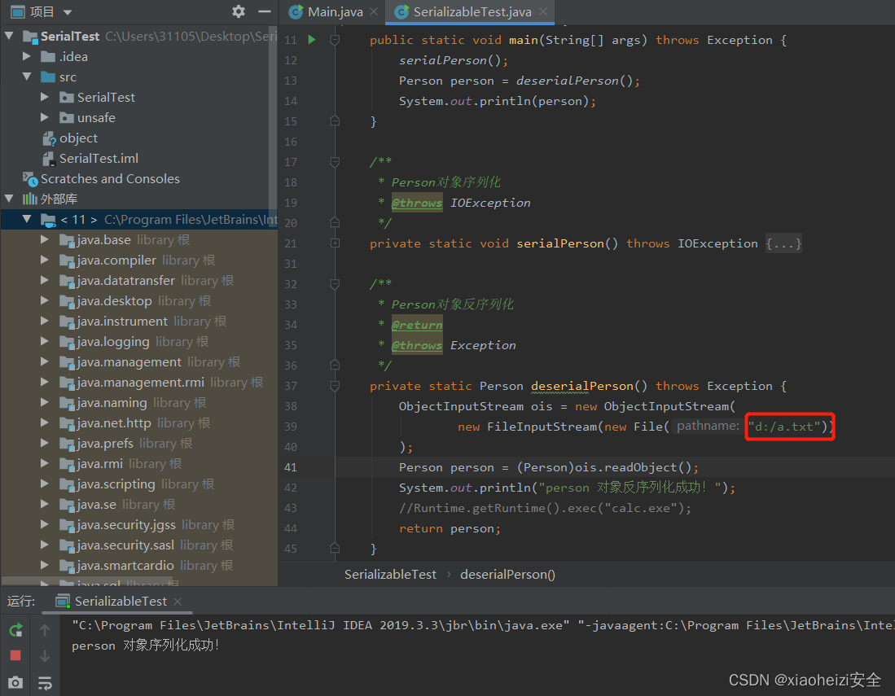
Task: Open the 项目 view dropdown arrow
Action: [68, 12]
